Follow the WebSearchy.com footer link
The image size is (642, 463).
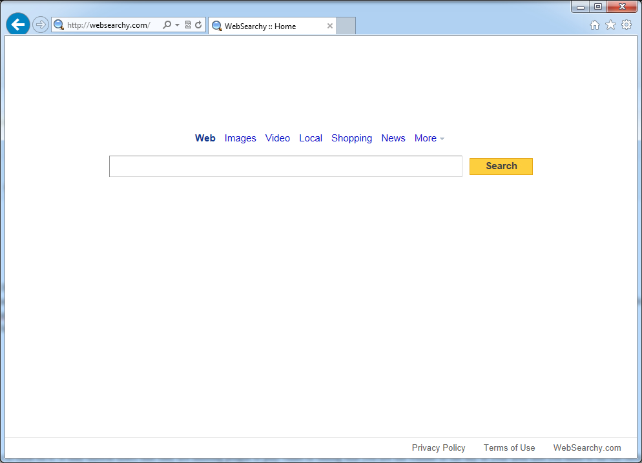point(587,448)
